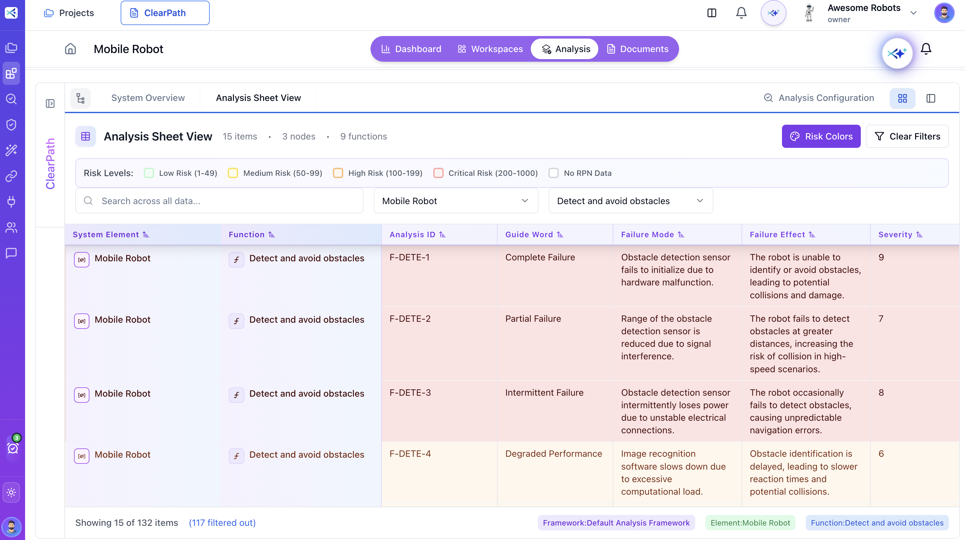Image resolution: width=965 pixels, height=540 pixels.
Task: Select the magic wand tool in the sidebar
Action: pos(11,150)
